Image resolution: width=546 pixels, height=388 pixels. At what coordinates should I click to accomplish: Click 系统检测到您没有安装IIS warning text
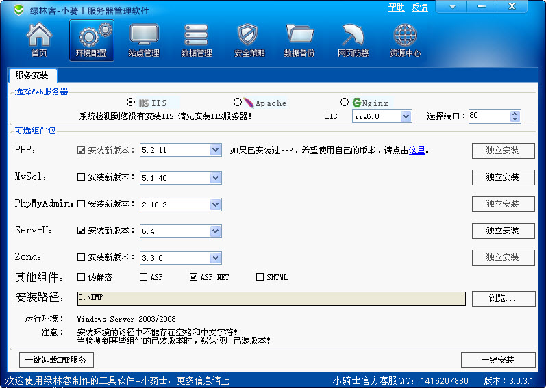(x=165, y=116)
